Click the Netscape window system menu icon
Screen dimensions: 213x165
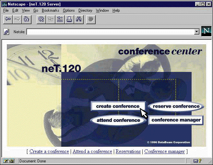4,4
